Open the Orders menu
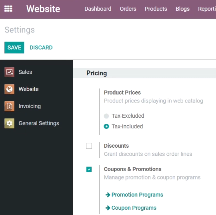 (128, 9)
